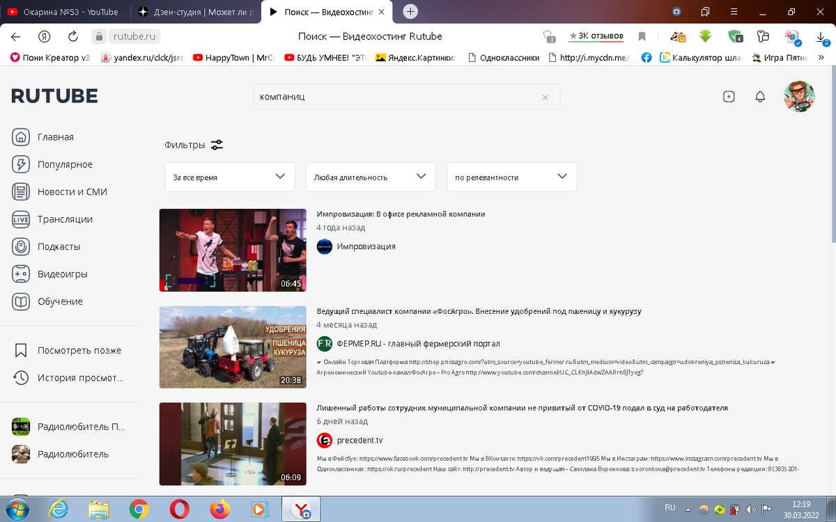Open the Одноклассники bookmark
Viewport: 836px width, 522px height.
tap(503, 58)
